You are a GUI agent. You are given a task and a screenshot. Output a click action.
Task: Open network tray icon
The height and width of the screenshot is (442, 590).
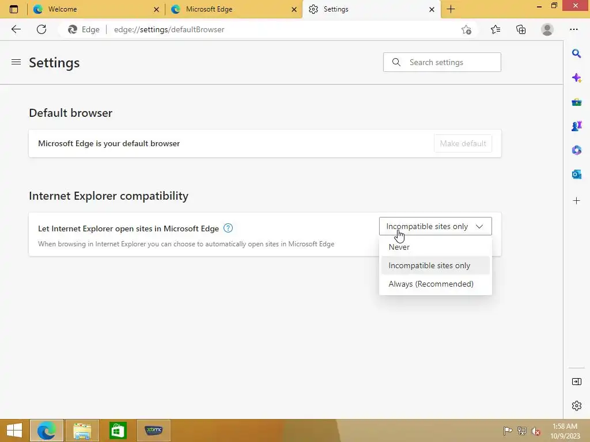click(x=522, y=430)
